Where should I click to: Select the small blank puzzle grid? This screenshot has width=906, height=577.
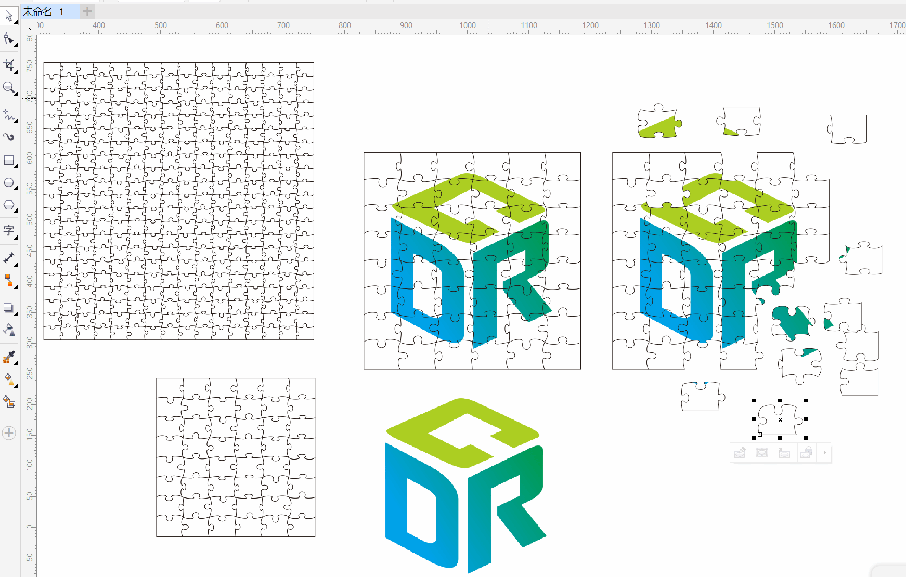[236, 457]
